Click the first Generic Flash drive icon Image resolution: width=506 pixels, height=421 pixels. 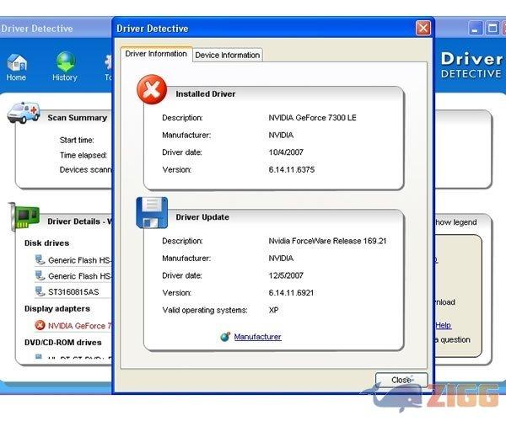pos(40,260)
